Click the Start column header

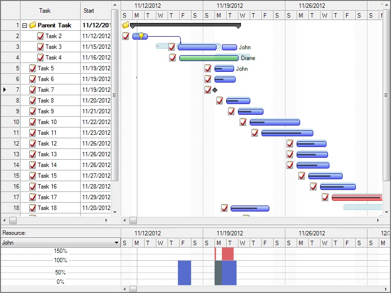tap(95, 10)
